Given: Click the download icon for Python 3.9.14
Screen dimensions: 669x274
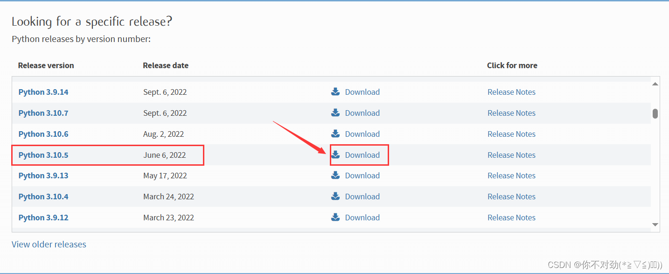Looking at the screenshot, I should (x=335, y=91).
